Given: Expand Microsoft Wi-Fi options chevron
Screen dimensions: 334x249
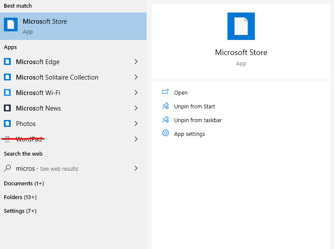Looking at the screenshot, I should click(x=136, y=92).
